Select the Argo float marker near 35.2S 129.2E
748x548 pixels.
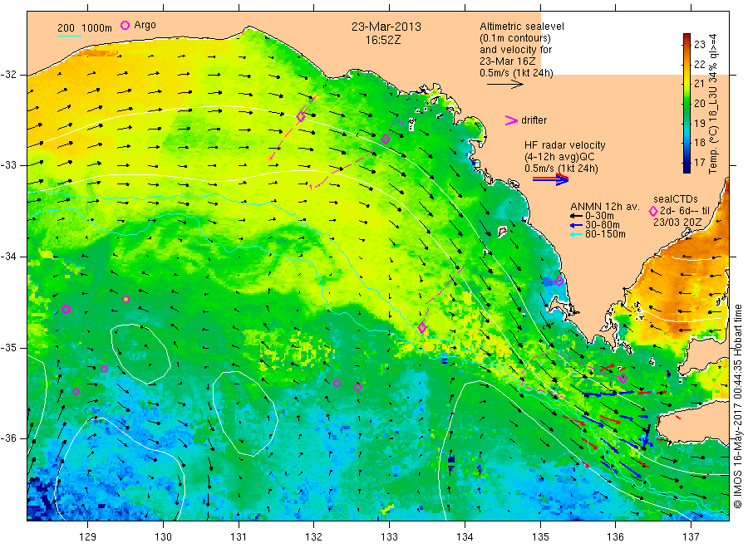tap(105, 369)
